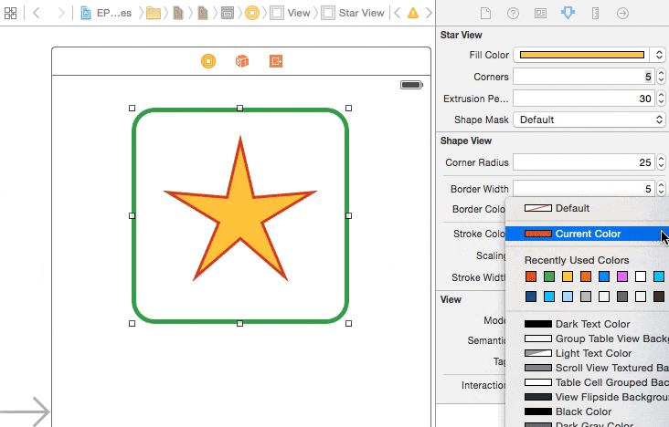
Task: Pick the yellow recent color swatch
Action: pyautogui.click(x=568, y=276)
